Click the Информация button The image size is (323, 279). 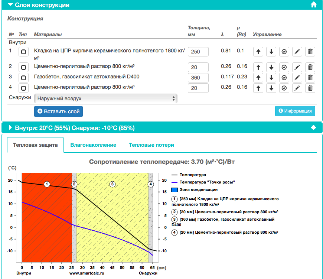[295, 111]
